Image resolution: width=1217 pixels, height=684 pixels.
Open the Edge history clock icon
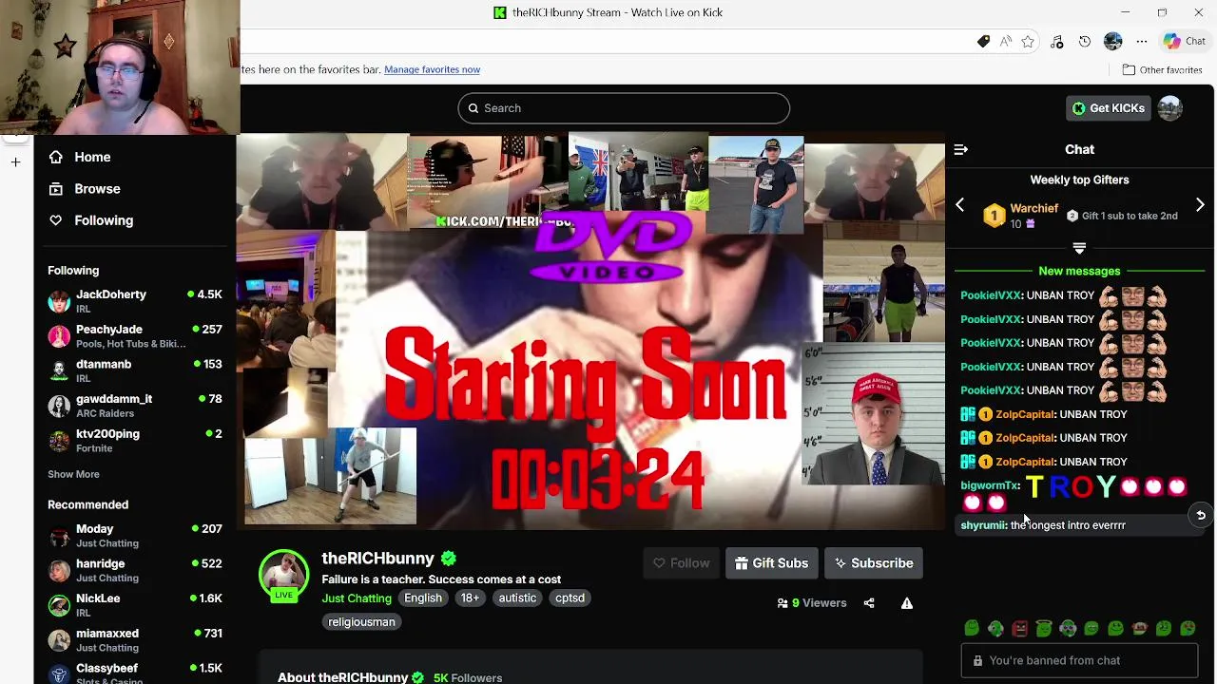(x=1085, y=42)
